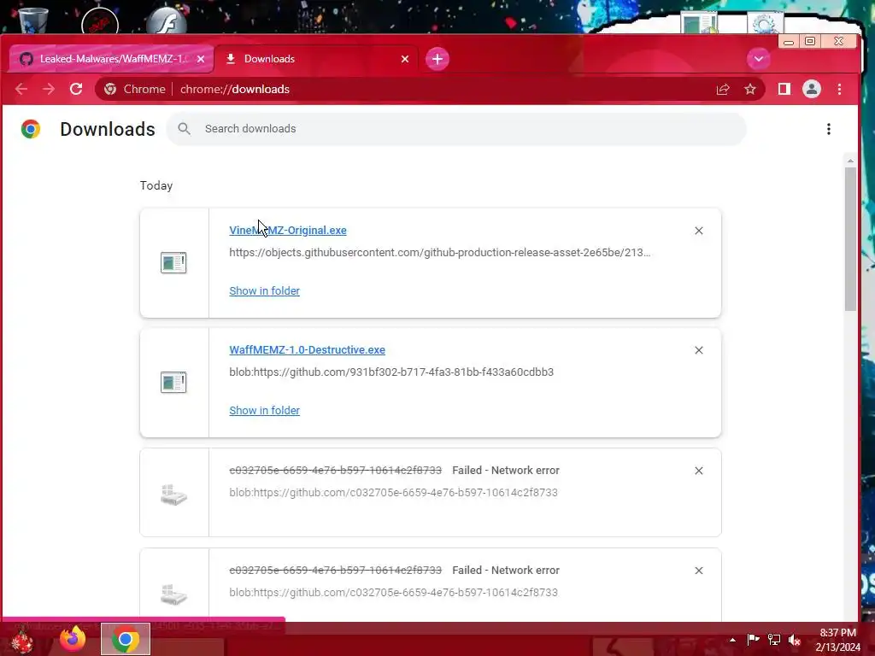875x656 pixels.
Task: Toggle the Chrome side panel
Action: point(784,89)
